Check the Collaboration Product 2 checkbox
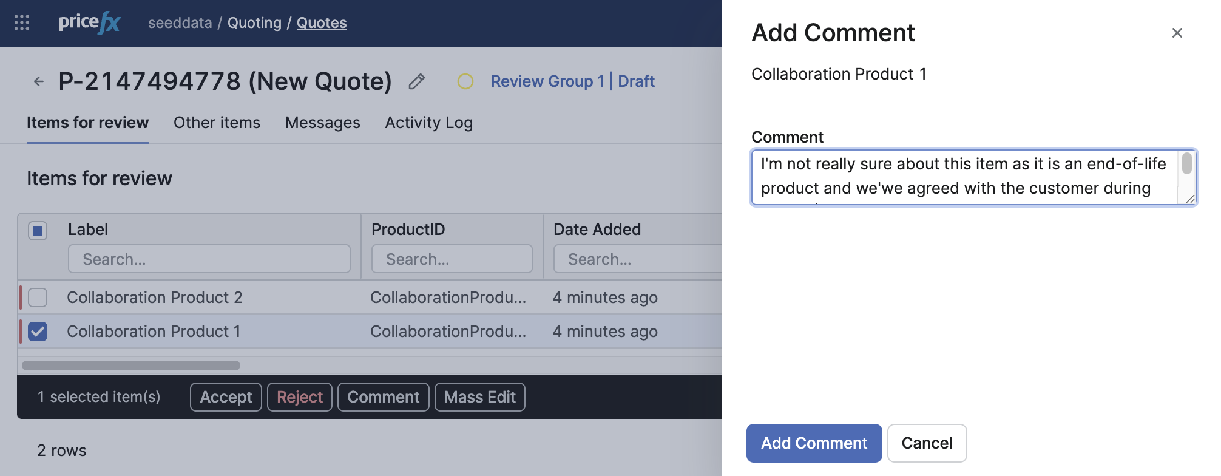1221x476 pixels. click(38, 297)
